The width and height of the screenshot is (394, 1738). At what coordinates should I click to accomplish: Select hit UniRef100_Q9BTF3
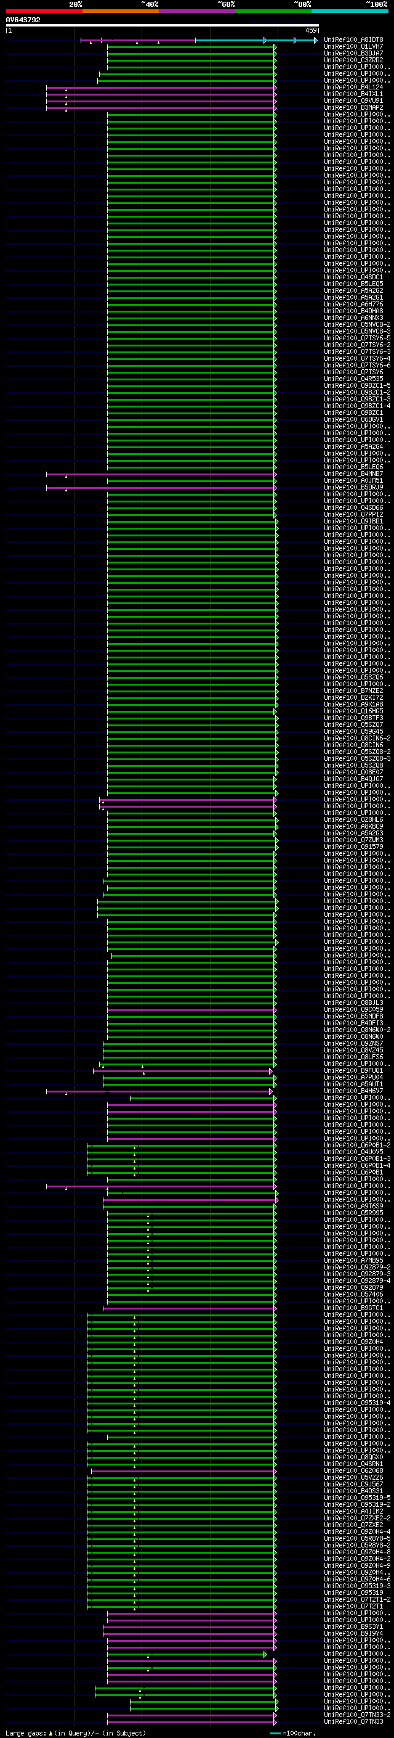pyautogui.click(x=353, y=718)
